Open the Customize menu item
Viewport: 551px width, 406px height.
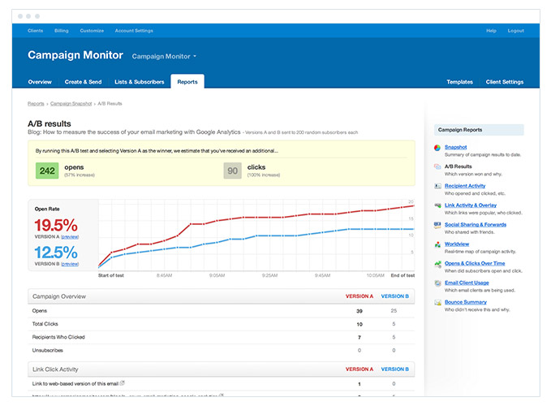point(92,31)
